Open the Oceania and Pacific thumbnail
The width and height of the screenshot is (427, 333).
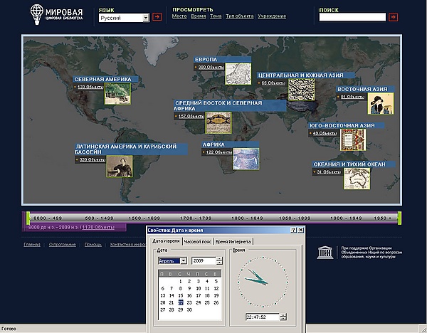pos(357,179)
